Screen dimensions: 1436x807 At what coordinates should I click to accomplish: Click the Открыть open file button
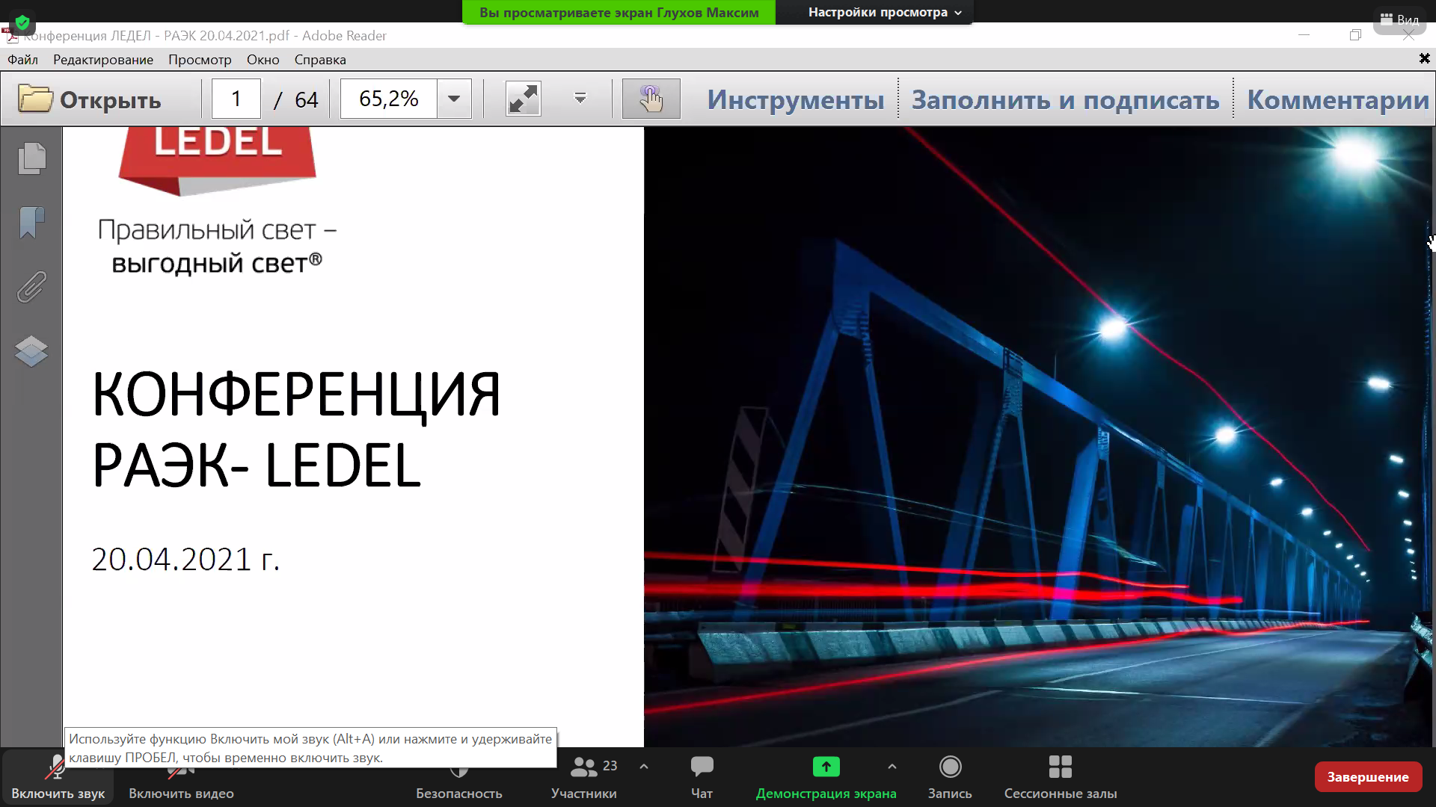pos(90,99)
